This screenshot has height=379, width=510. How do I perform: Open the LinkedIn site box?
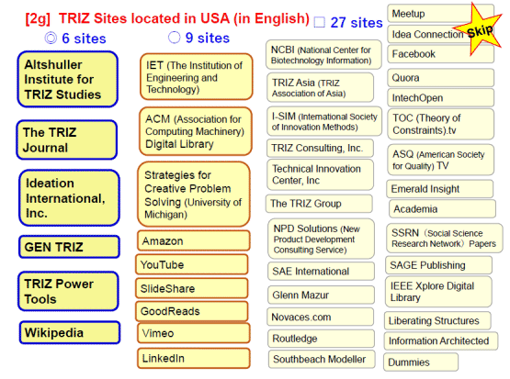pyautogui.click(x=194, y=358)
